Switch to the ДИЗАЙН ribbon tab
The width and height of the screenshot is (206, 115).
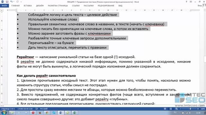click(x=40, y=6)
